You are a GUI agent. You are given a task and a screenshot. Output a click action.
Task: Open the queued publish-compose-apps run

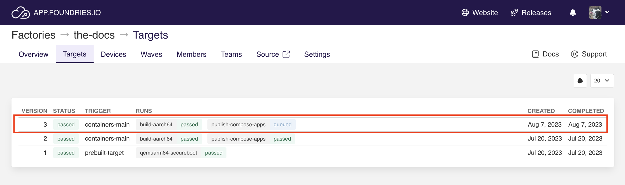point(251,125)
